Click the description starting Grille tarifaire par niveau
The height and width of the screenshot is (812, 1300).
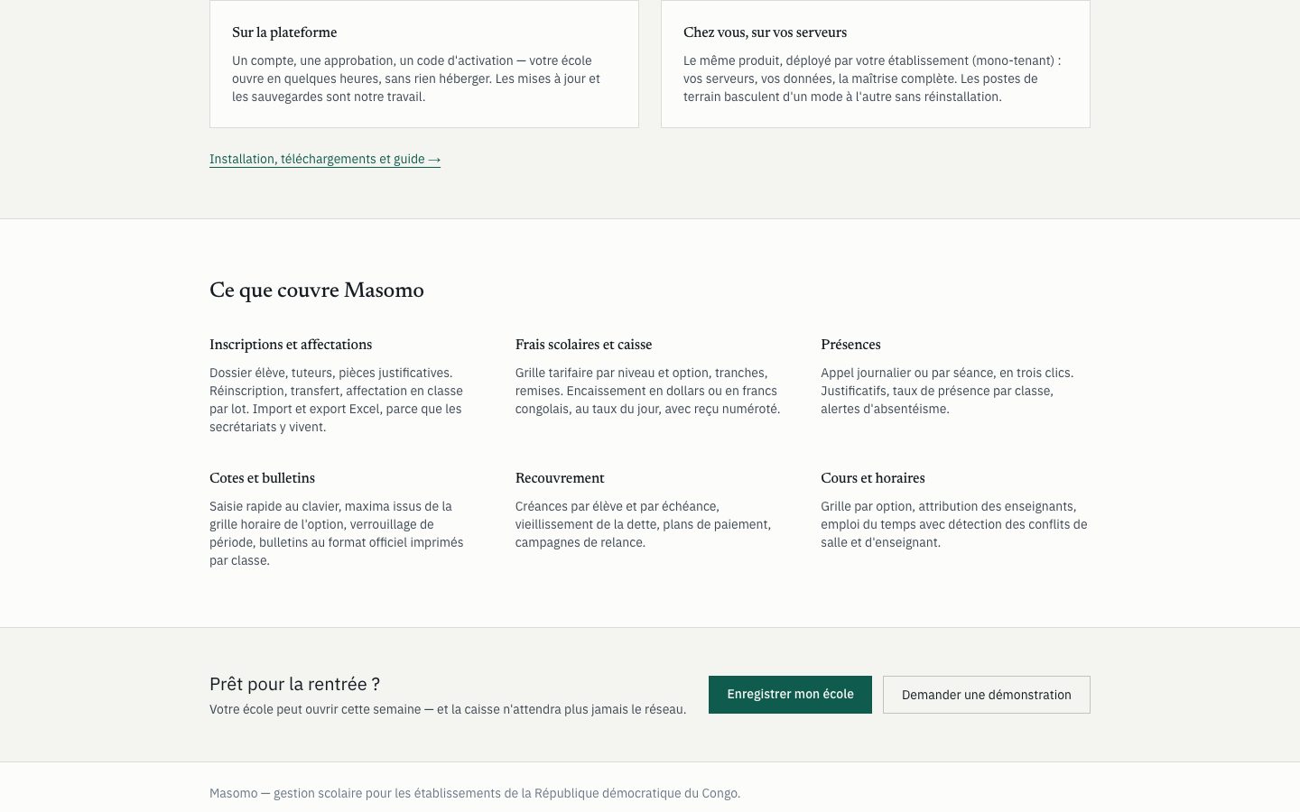(648, 391)
